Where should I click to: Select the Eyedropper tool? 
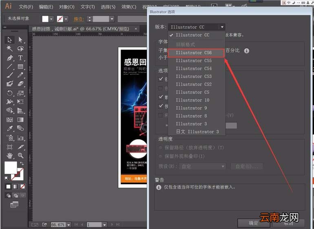10,128
